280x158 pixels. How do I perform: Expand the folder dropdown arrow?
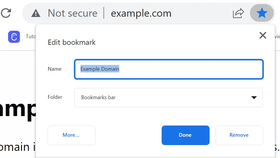click(x=254, y=97)
